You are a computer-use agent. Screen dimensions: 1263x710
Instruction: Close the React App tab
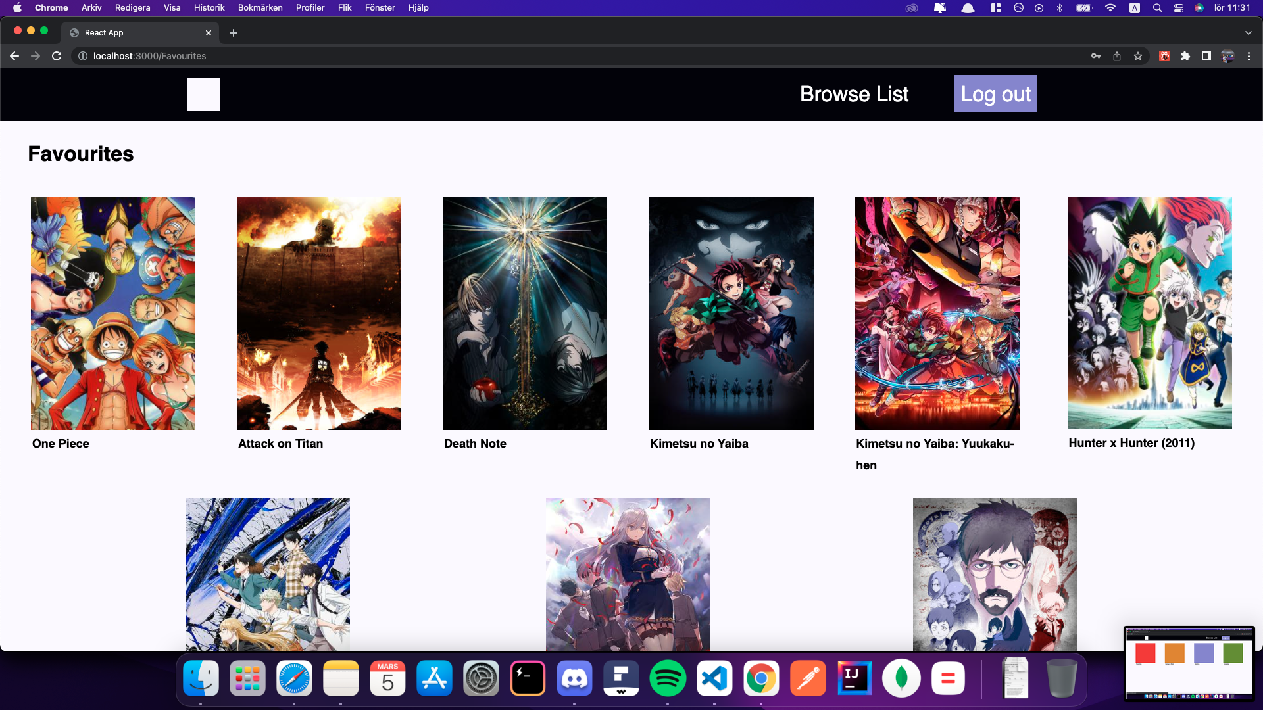click(209, 32)
